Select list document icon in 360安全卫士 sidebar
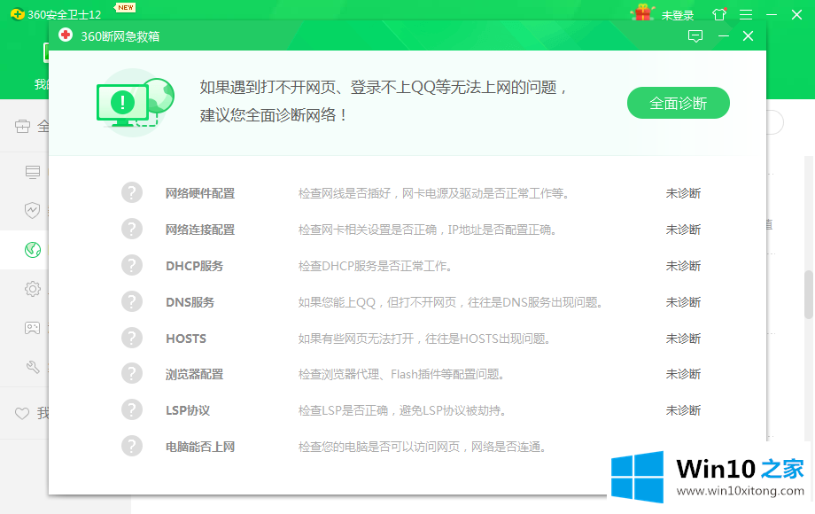This screenshot has width=815, height=514. (x=32, y=172)
